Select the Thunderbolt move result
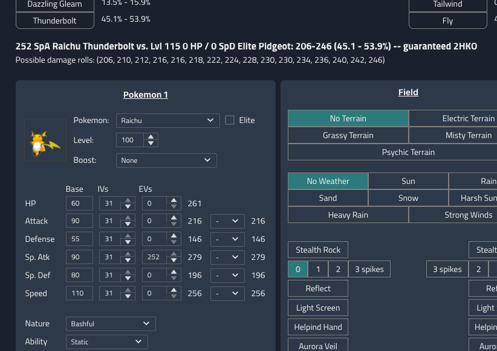Screen dimensions: 497x351 coord(55,21)
